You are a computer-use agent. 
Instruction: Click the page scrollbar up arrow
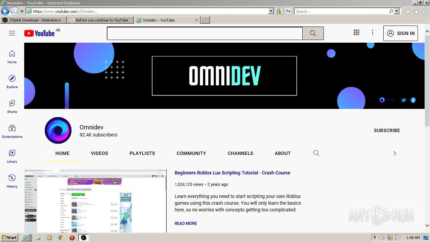click(427, 32)
